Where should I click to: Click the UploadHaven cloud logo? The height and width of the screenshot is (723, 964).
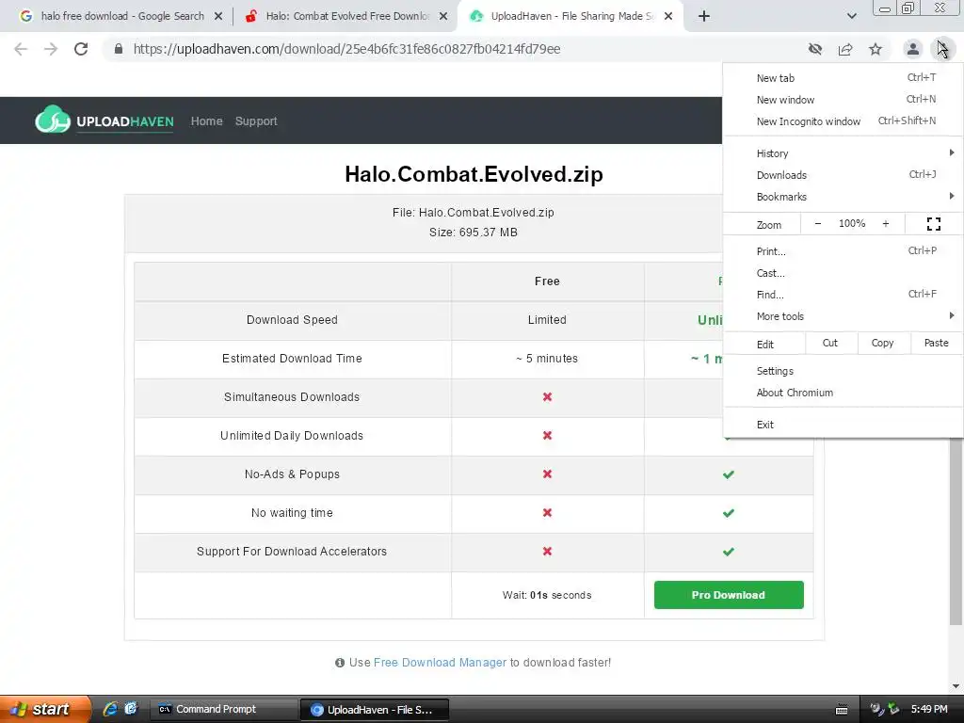point(53,120)
